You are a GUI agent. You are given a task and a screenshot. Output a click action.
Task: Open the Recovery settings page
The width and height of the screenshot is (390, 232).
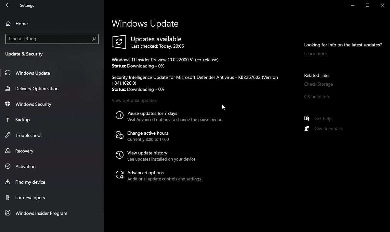pos(52,151)
